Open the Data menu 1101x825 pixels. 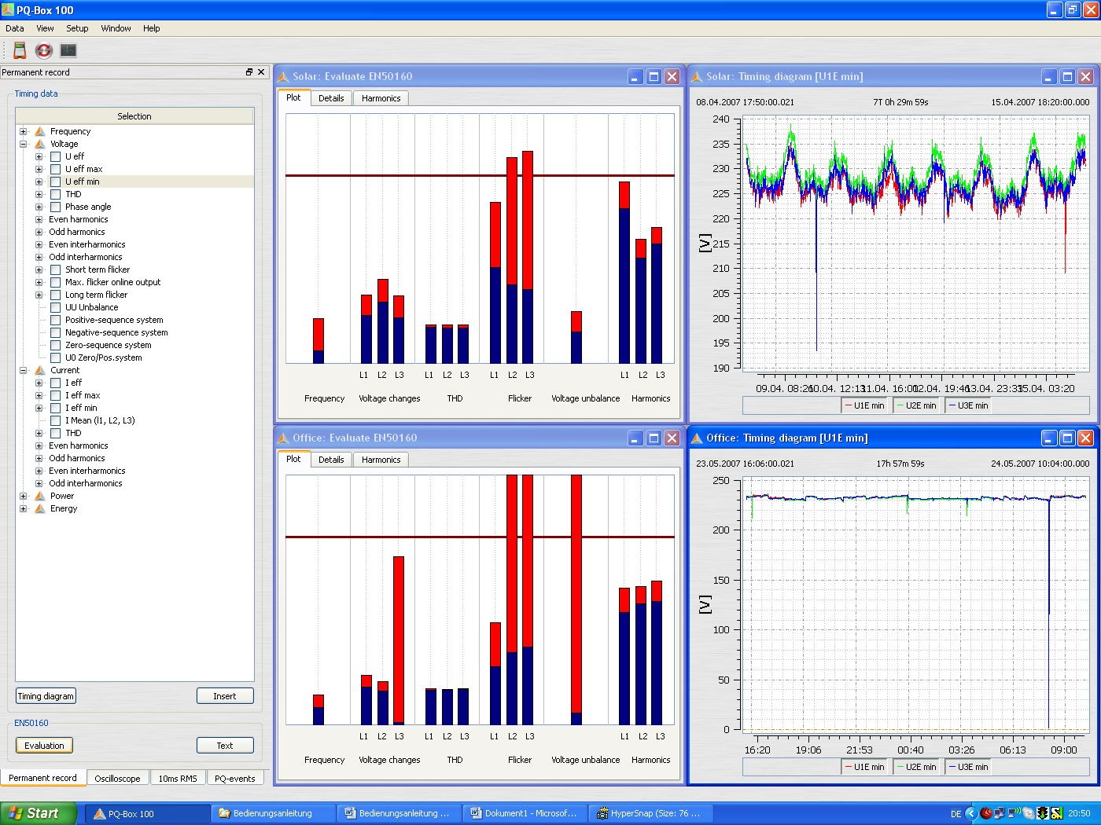pos(15,28)
